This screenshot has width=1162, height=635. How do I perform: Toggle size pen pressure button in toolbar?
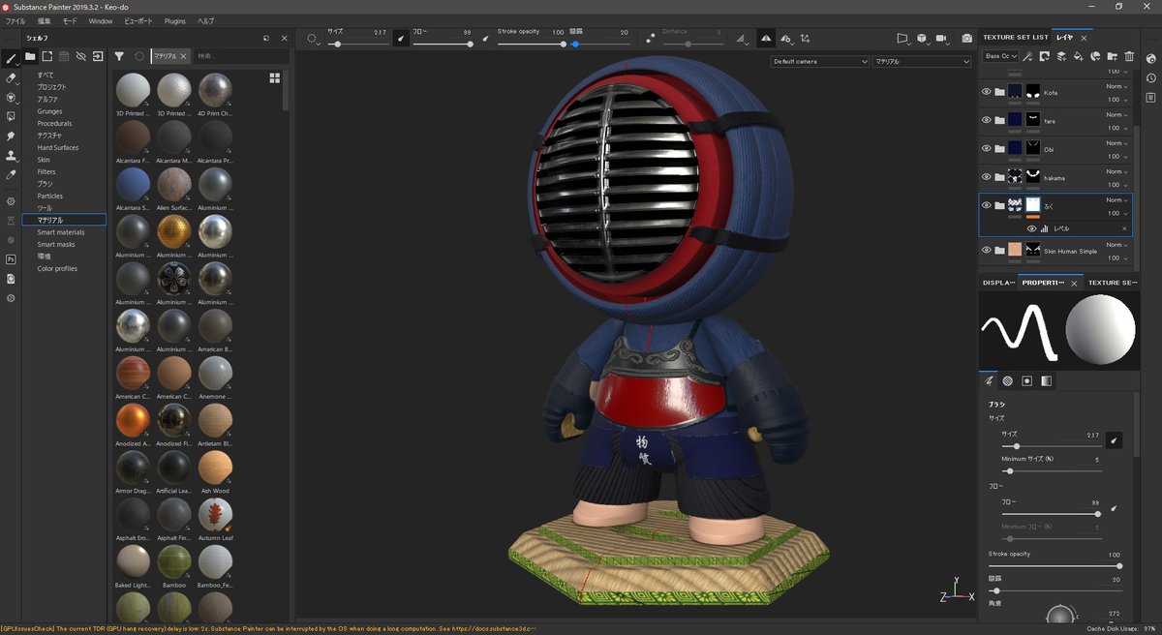(400, 39)
